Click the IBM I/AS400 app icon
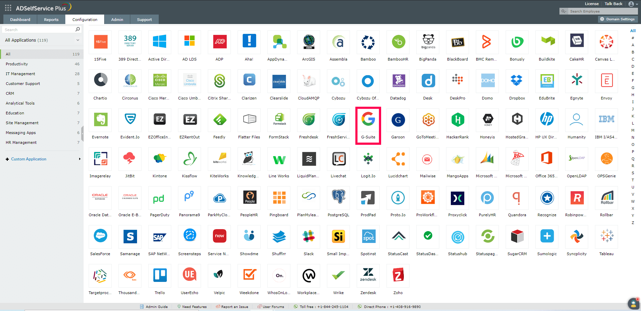This screenshot has height=311, width=641. pos(606,120)
